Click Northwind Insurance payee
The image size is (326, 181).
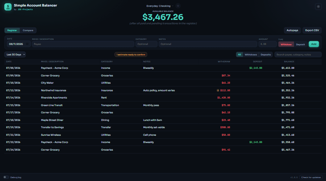click(x=54, y=90)
